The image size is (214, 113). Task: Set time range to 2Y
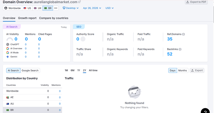click(85, 70)
